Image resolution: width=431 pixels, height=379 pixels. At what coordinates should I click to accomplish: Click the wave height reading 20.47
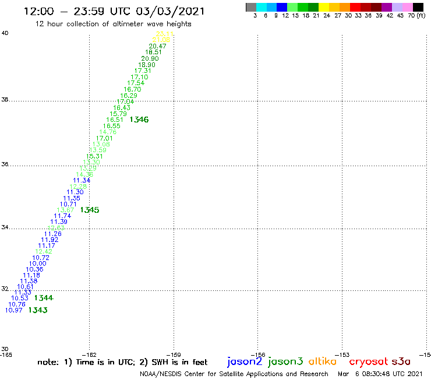point(157,46)
